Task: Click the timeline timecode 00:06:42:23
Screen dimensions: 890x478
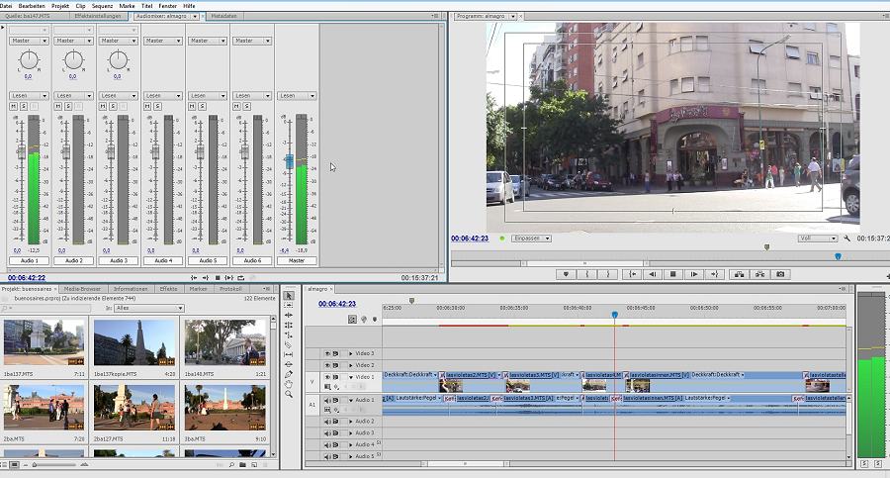Action: [337, 304]
